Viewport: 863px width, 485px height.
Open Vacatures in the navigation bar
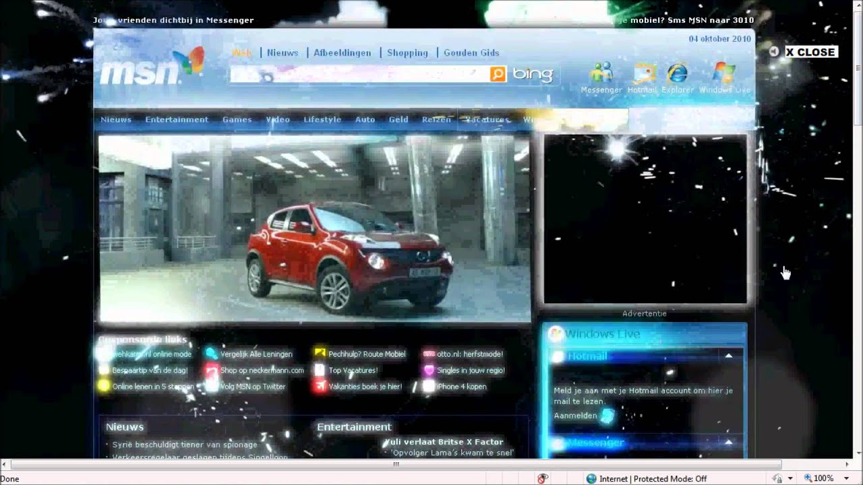point(487,119)
